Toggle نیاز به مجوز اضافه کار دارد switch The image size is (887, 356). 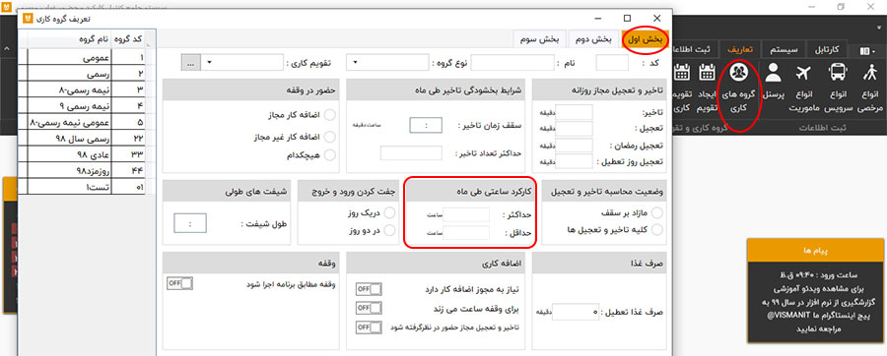click(369, 289)
